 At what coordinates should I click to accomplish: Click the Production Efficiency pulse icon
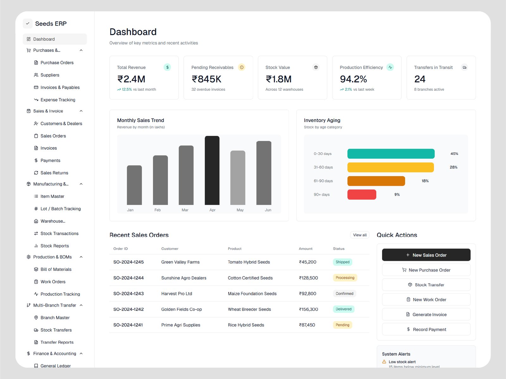point(390,67)
